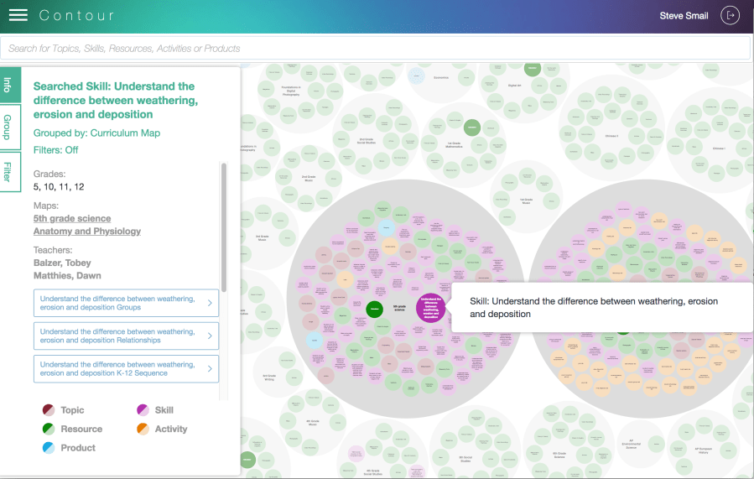
Task: Open the Group side tab
Action: 8,127
